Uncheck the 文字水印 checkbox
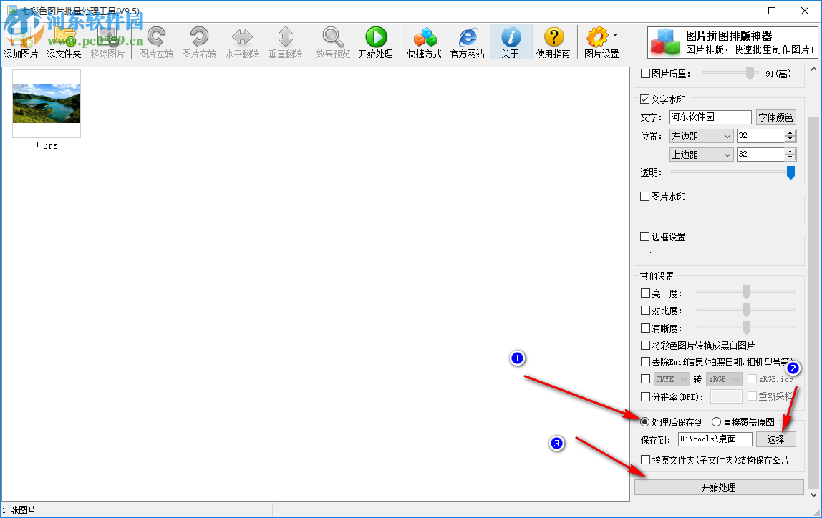The height and width of the screenshot is (518, 822). click(x=645, y=99)
